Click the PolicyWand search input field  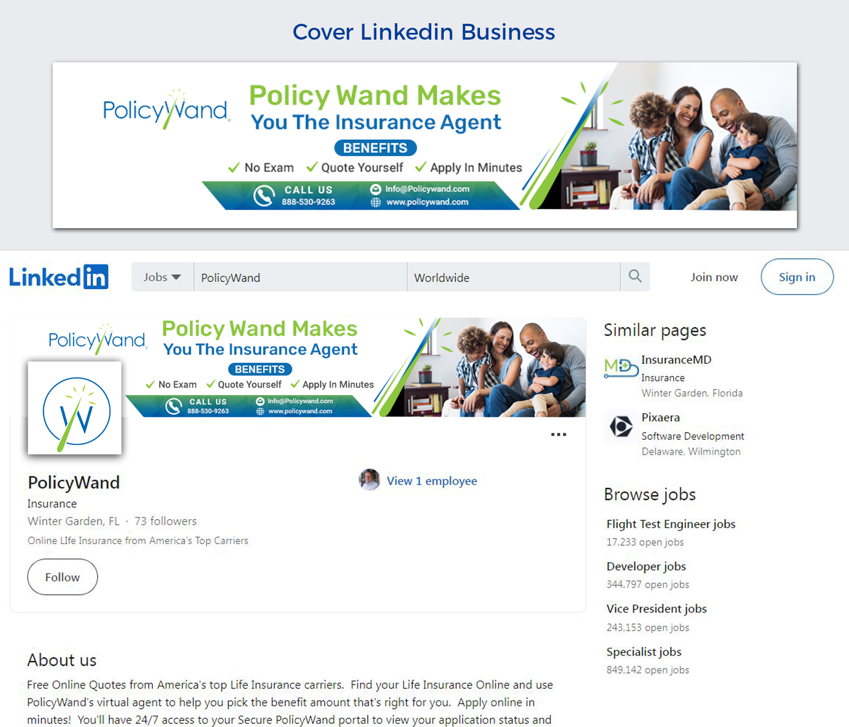click(x=301, y=277)
